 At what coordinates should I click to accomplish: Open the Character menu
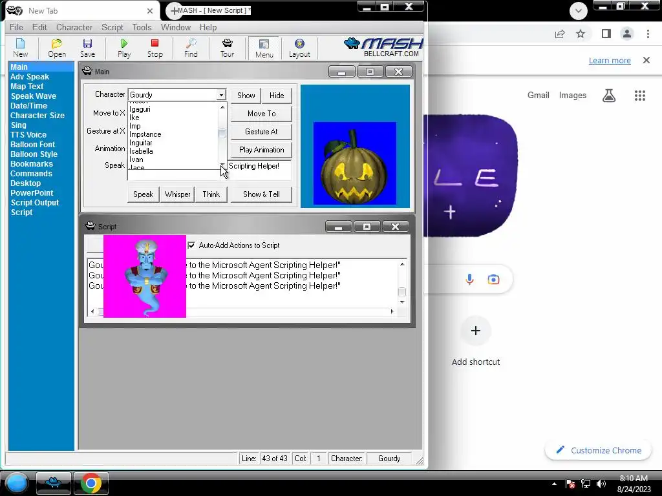[74, 27]
